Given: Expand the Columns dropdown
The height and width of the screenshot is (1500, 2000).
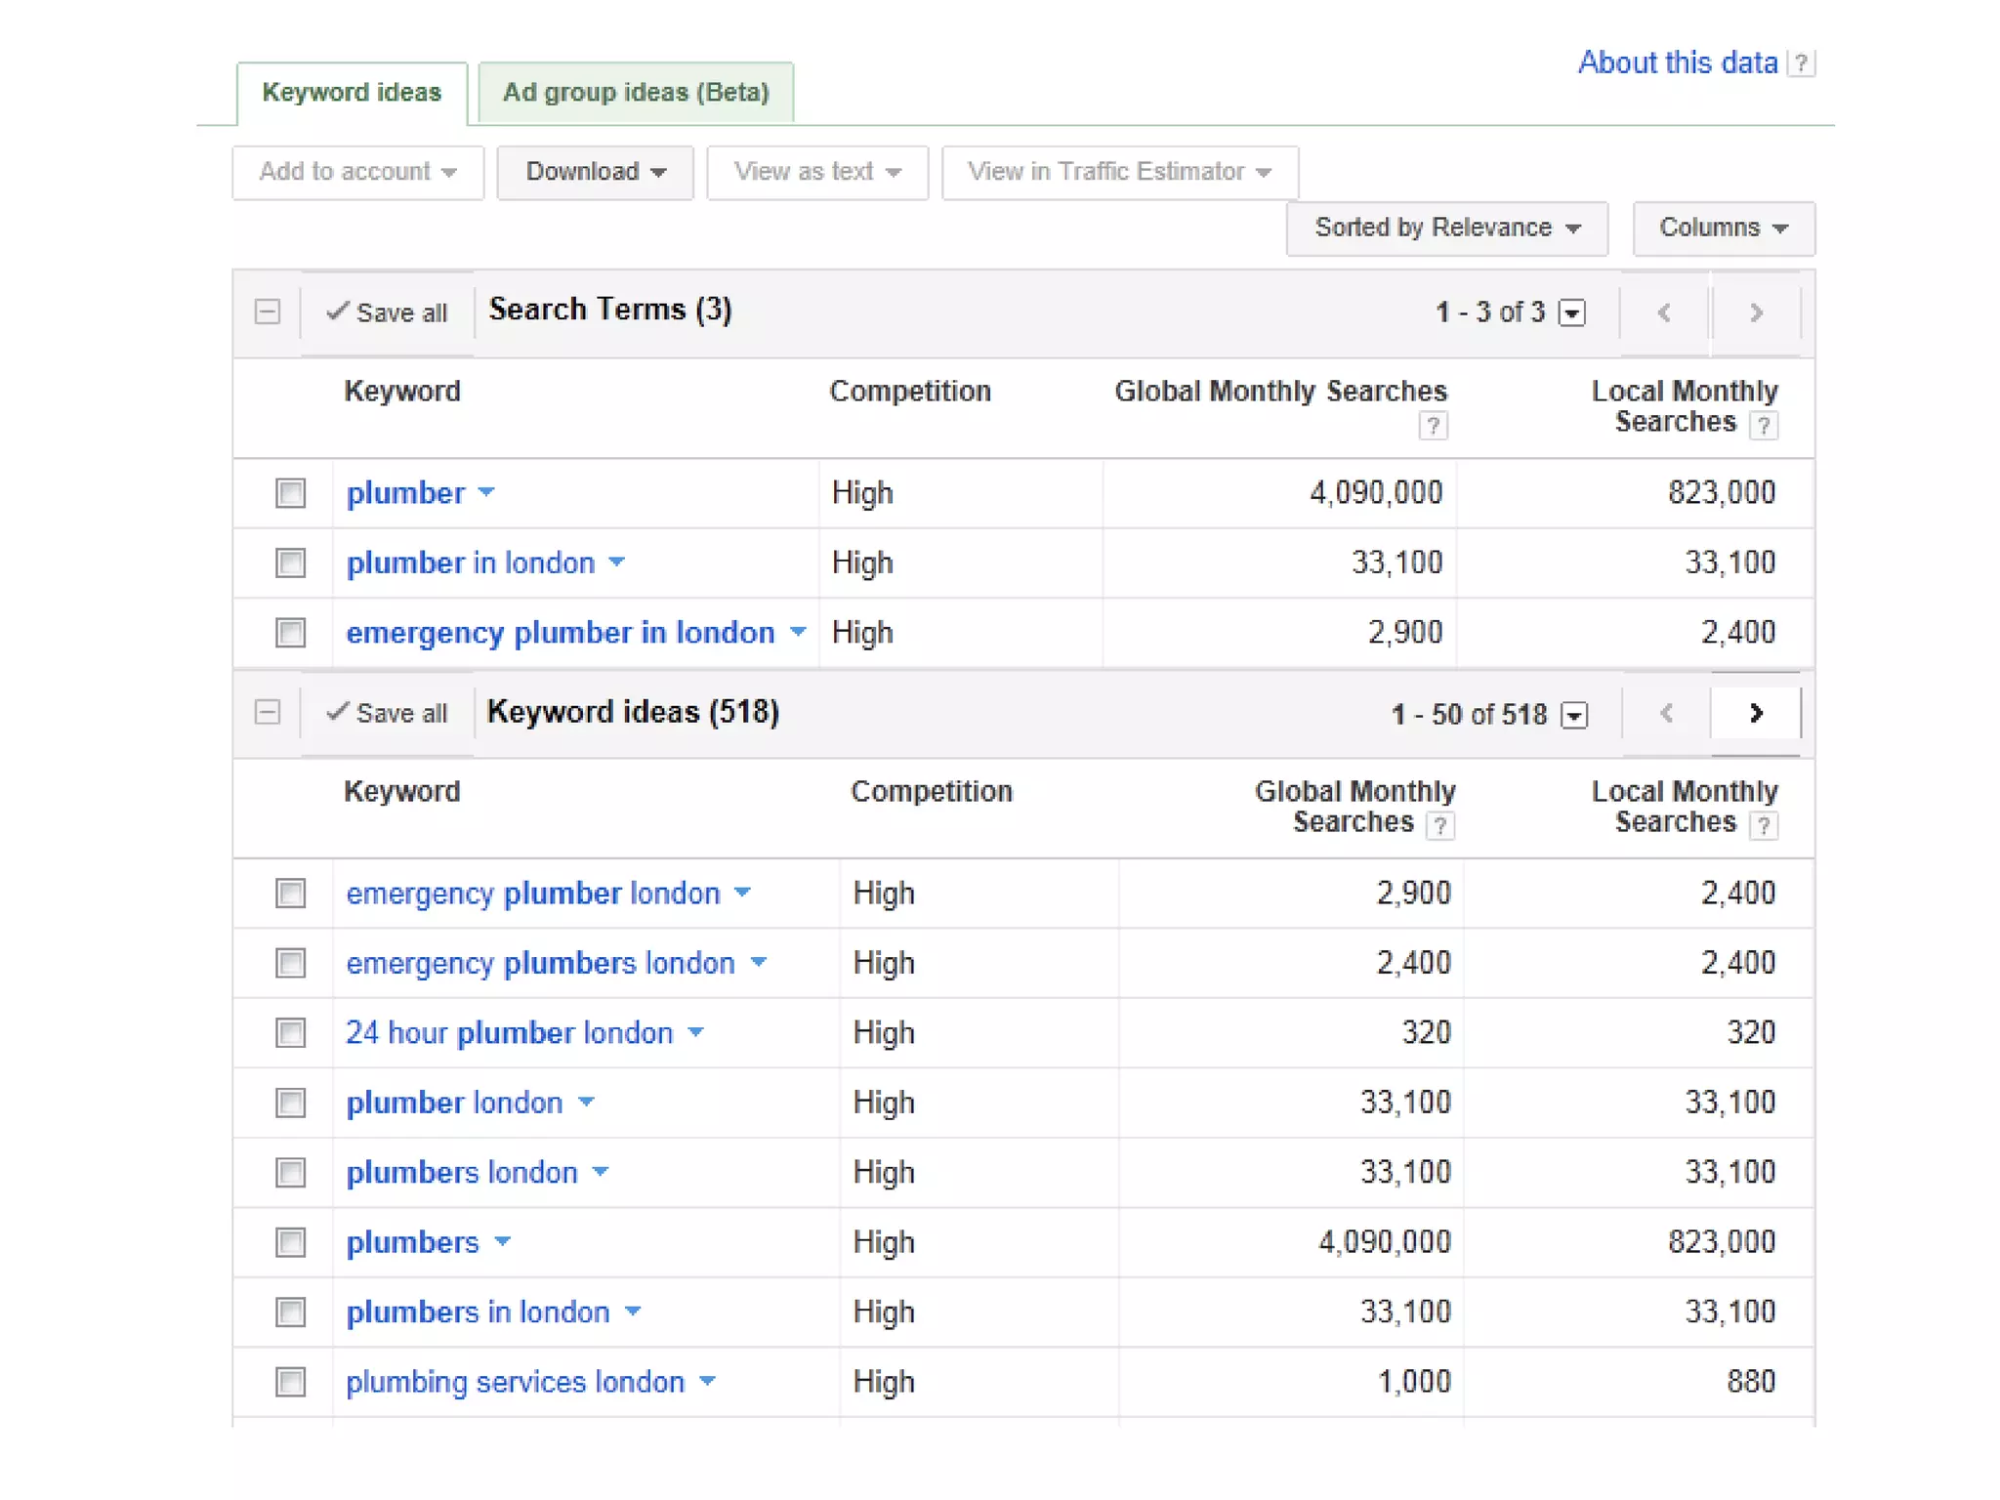Looking at the screenshot, I should point(1723,228).
